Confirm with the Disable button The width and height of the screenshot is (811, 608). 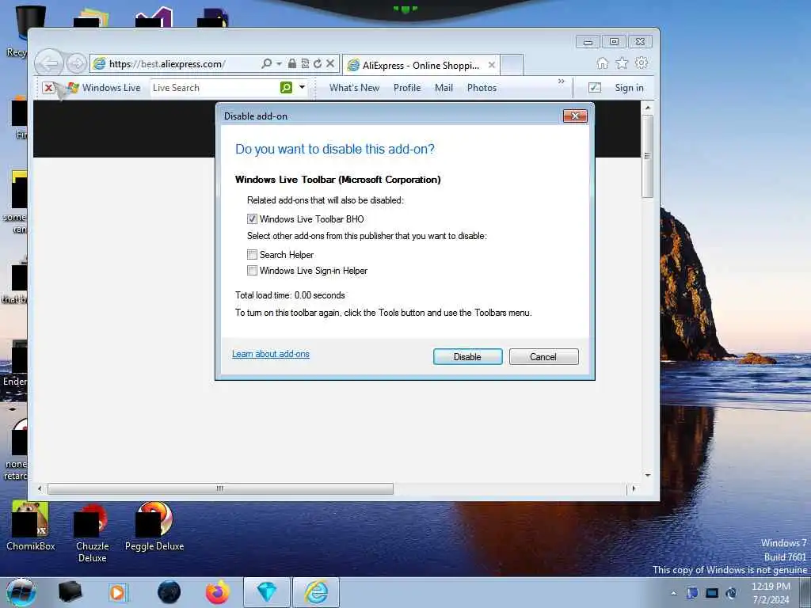pyautogui.click(x=467, y=357)
